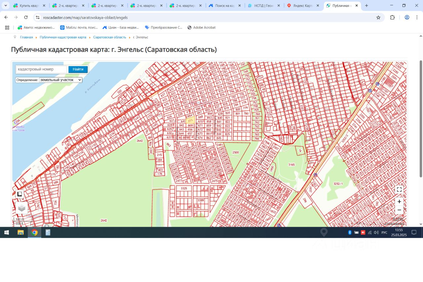Image resolution: width=423 pixels, height=282 pixels.
Task: Zoom in the cadastral map
Action: coord(399,201)
